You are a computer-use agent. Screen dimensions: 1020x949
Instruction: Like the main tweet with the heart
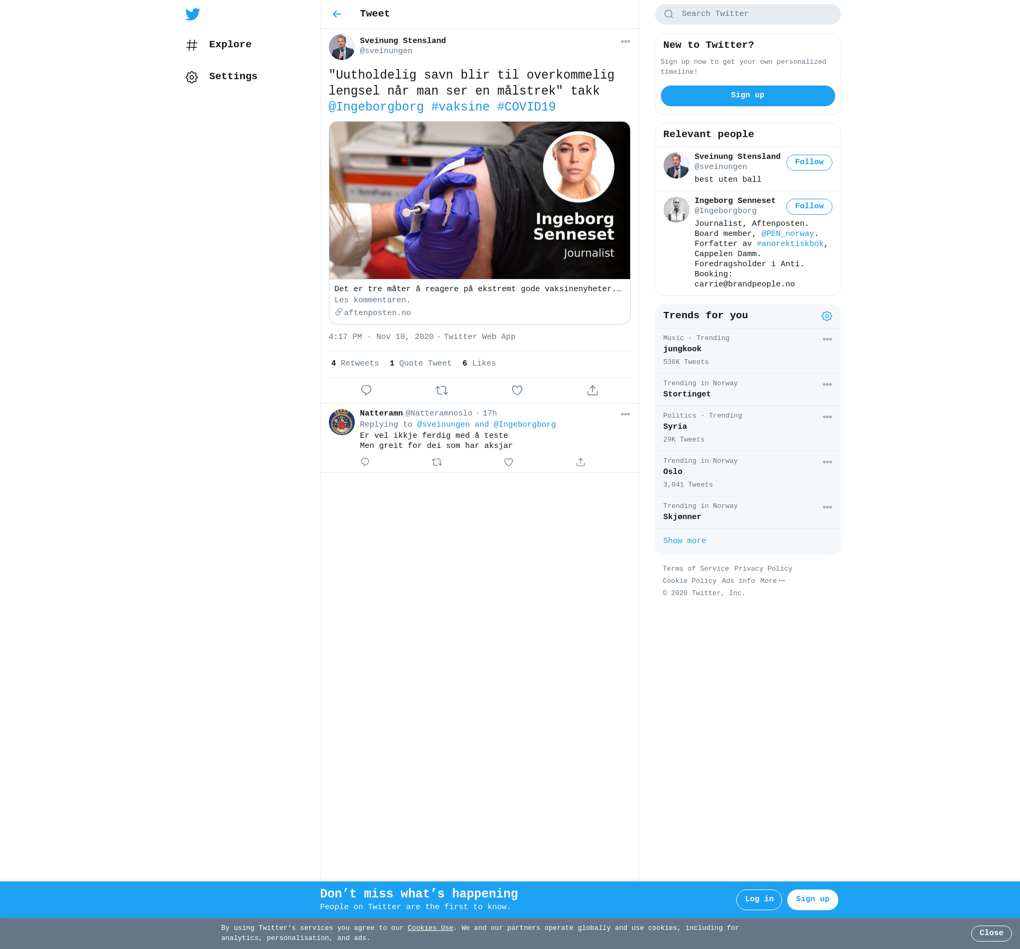(517, 391)
